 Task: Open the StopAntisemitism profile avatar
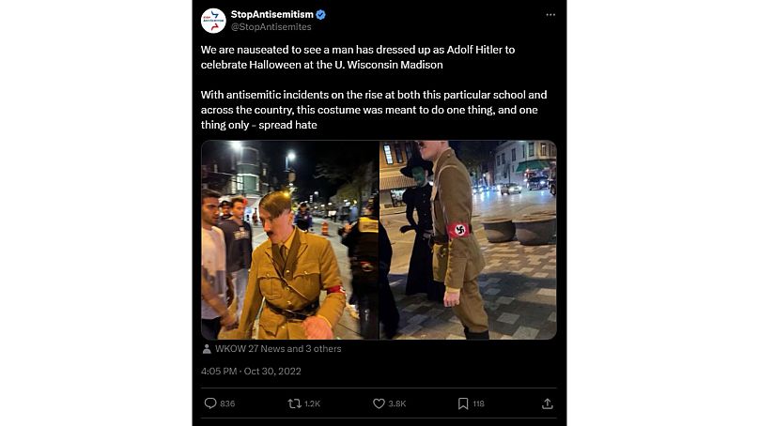point(212,20)
